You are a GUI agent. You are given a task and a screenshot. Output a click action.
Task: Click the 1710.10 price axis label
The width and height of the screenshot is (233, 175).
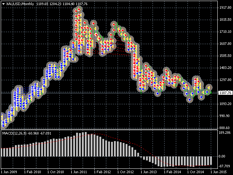(x=225, y=32)
